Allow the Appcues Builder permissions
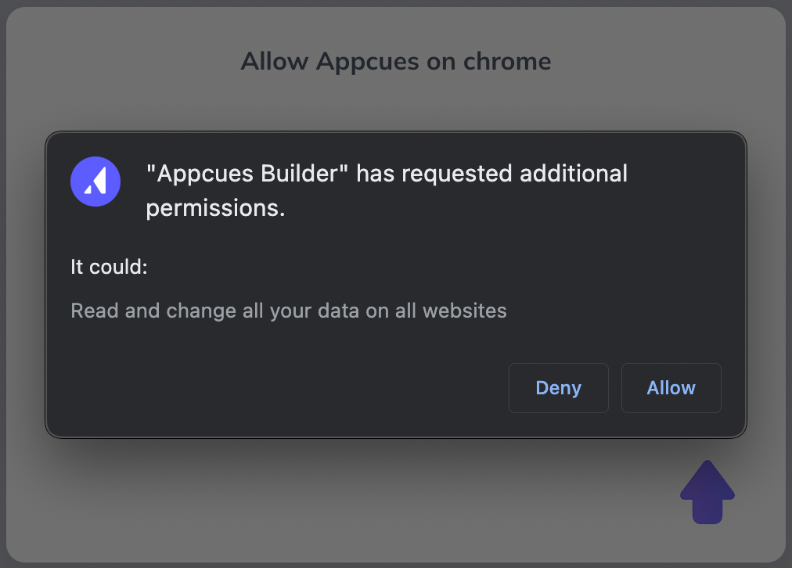This screenshot has height=568, width=792. click(x=671, y=388)
